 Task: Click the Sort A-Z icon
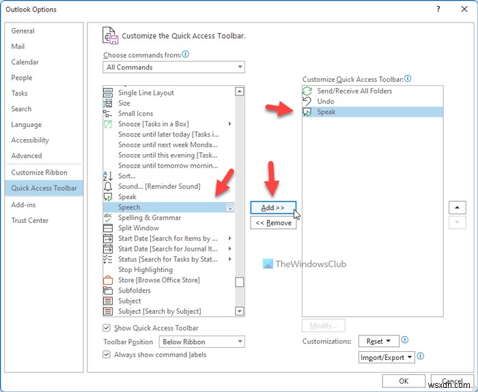[108, 176]
